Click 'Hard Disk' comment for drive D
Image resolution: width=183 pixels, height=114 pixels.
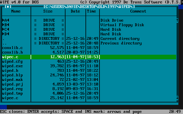coord(111,34)
